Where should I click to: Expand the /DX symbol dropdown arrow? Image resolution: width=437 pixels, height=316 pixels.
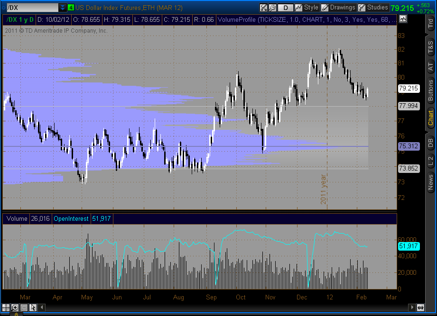63,8
